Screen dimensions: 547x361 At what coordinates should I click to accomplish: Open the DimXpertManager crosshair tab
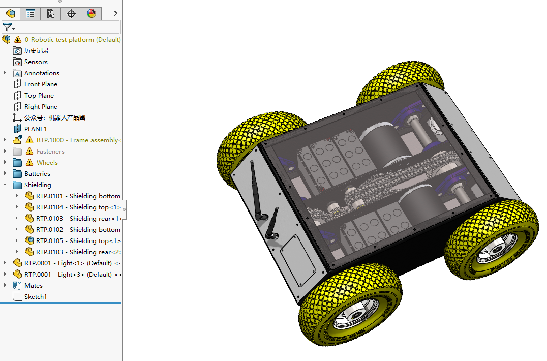[71, 14]
